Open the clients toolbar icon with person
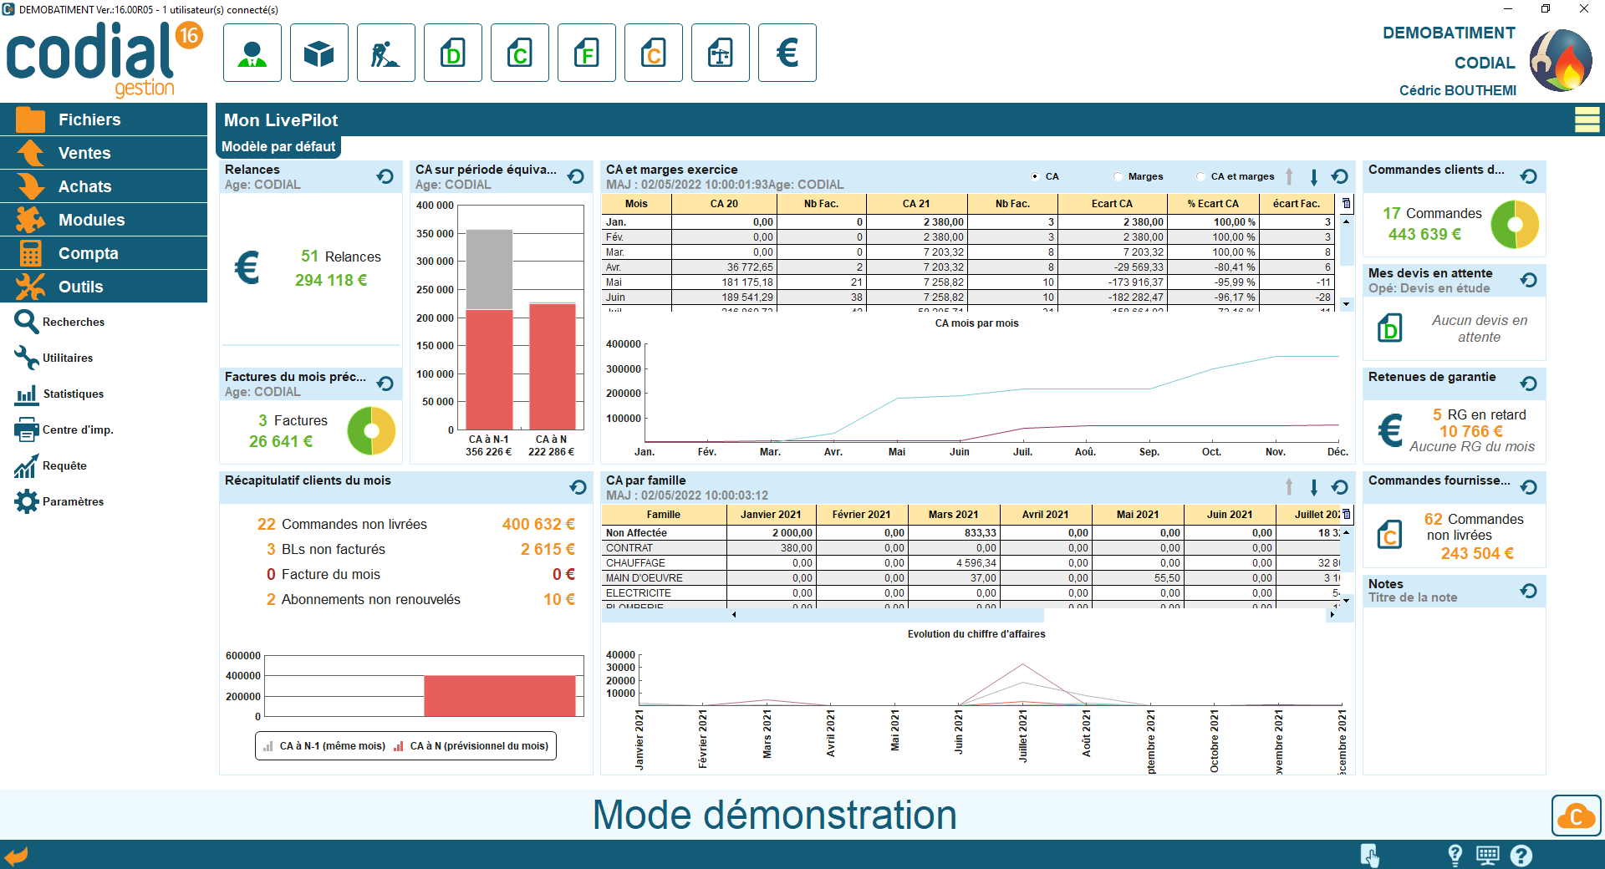Screen dimensions: 1605x869 point(252,53)
